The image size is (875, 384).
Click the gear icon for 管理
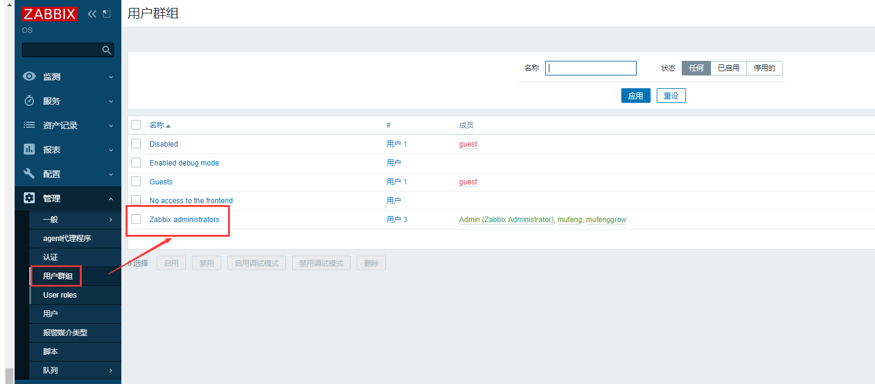(29, 198)
